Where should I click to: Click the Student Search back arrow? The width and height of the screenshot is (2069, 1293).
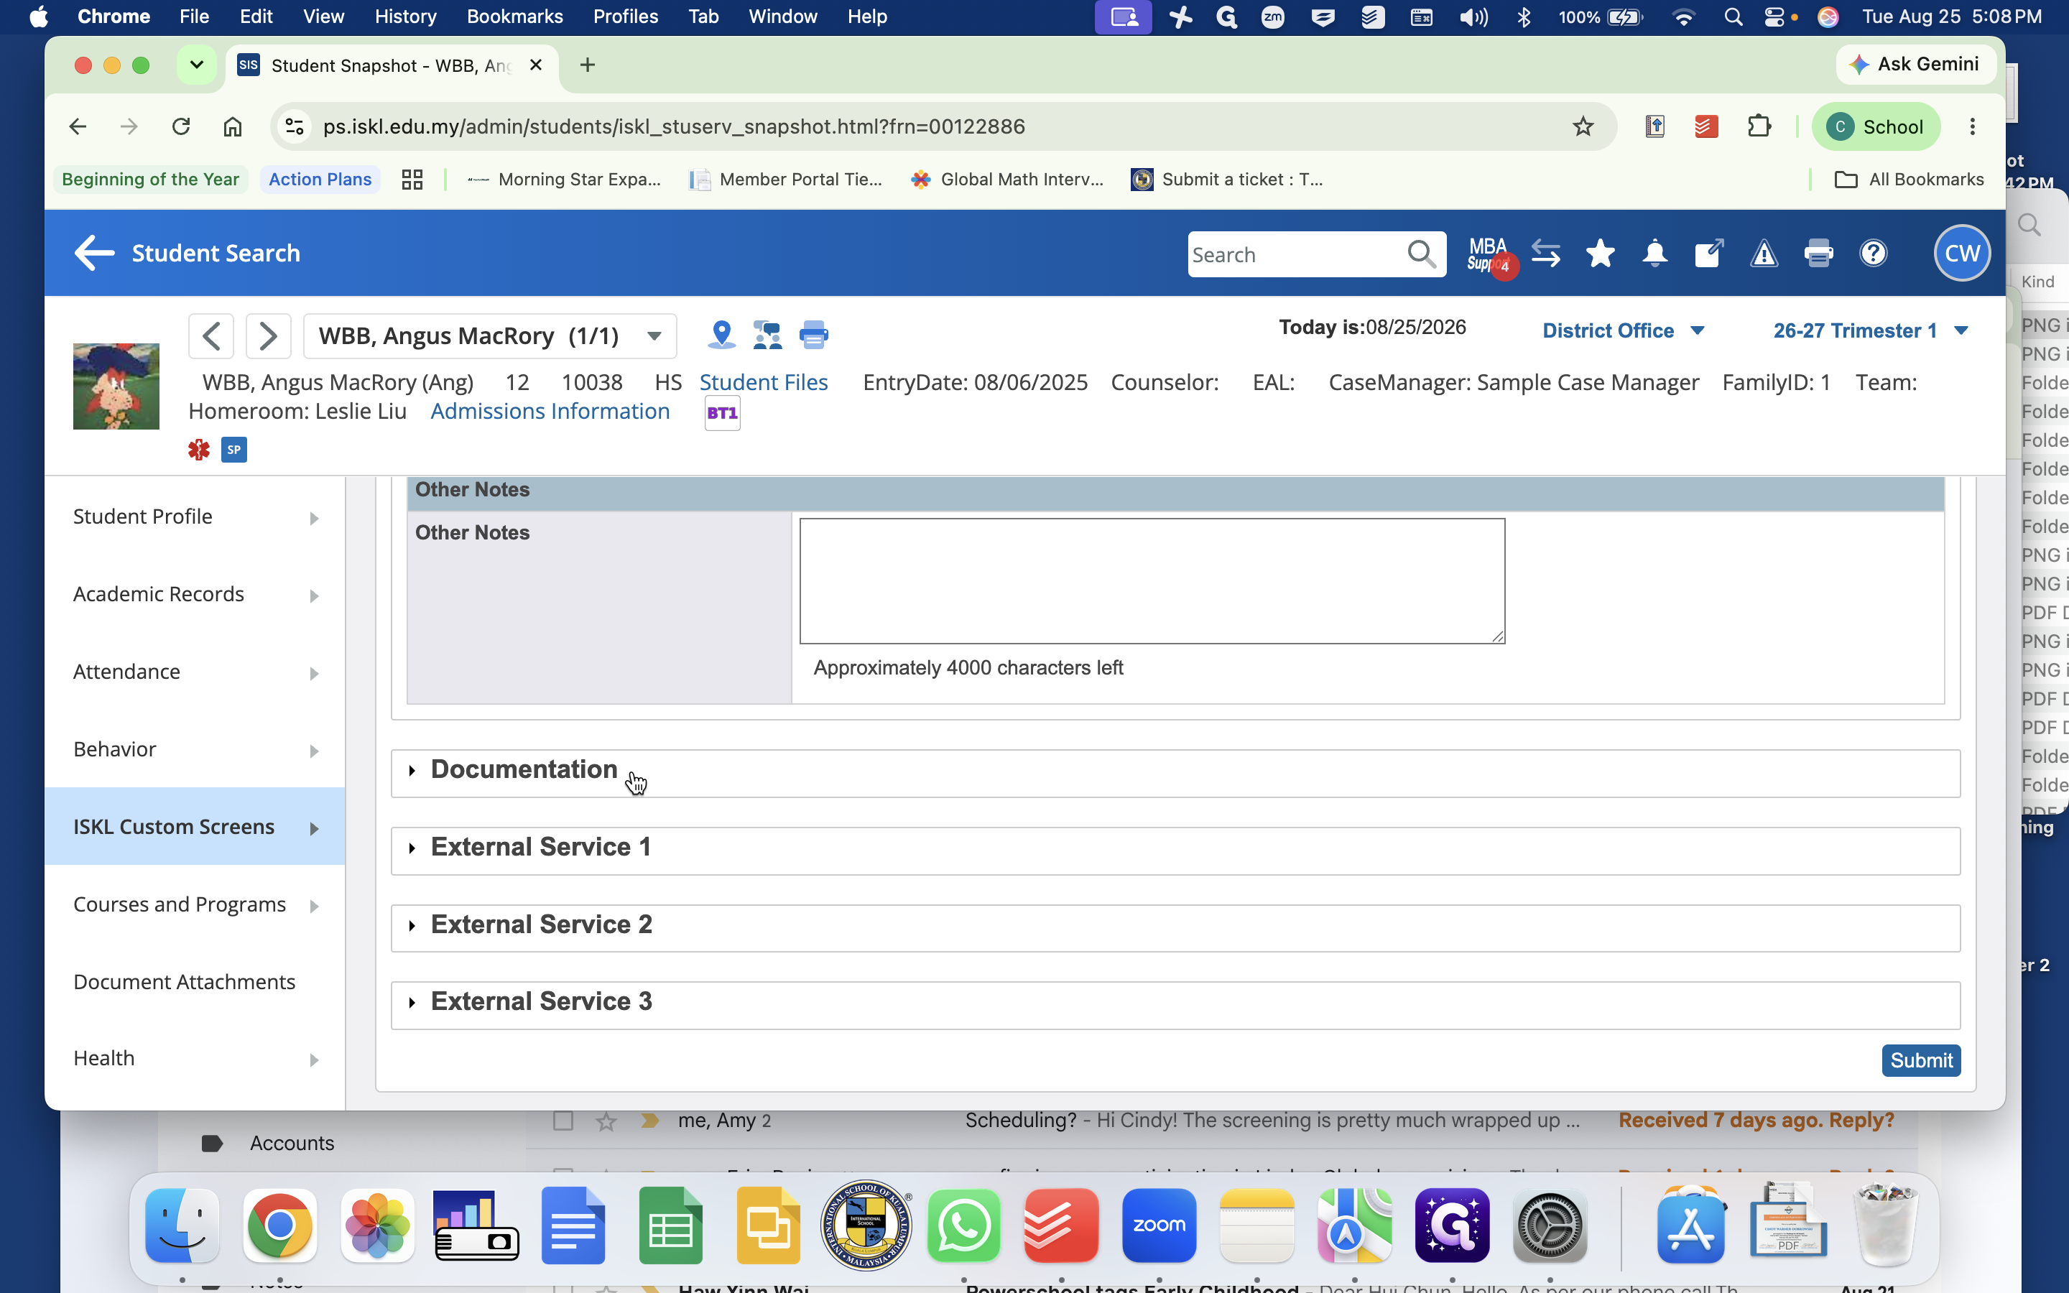point(94,253)
